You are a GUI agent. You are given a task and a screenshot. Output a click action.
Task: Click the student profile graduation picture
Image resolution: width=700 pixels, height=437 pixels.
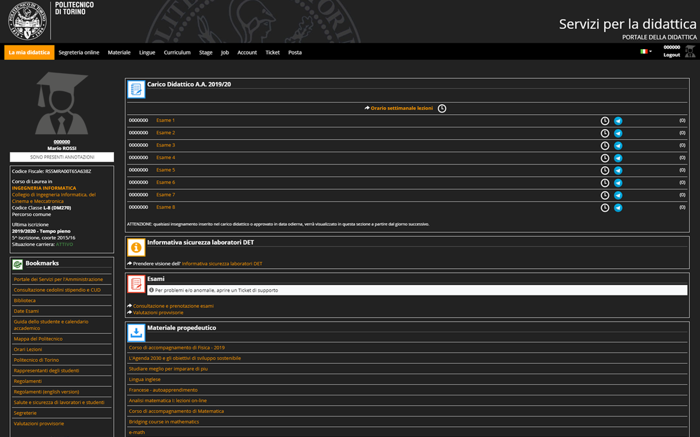62,104
